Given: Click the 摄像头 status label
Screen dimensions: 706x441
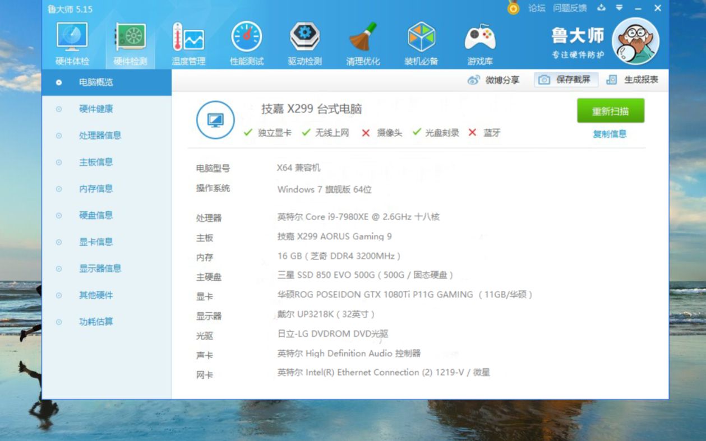Looking at the screenshot, I should [389, 133].
